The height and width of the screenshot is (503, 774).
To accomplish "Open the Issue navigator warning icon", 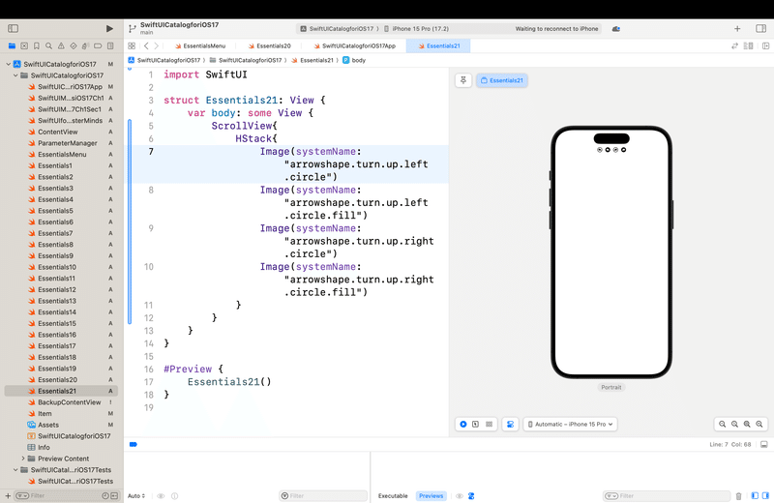I will [61, 45].
